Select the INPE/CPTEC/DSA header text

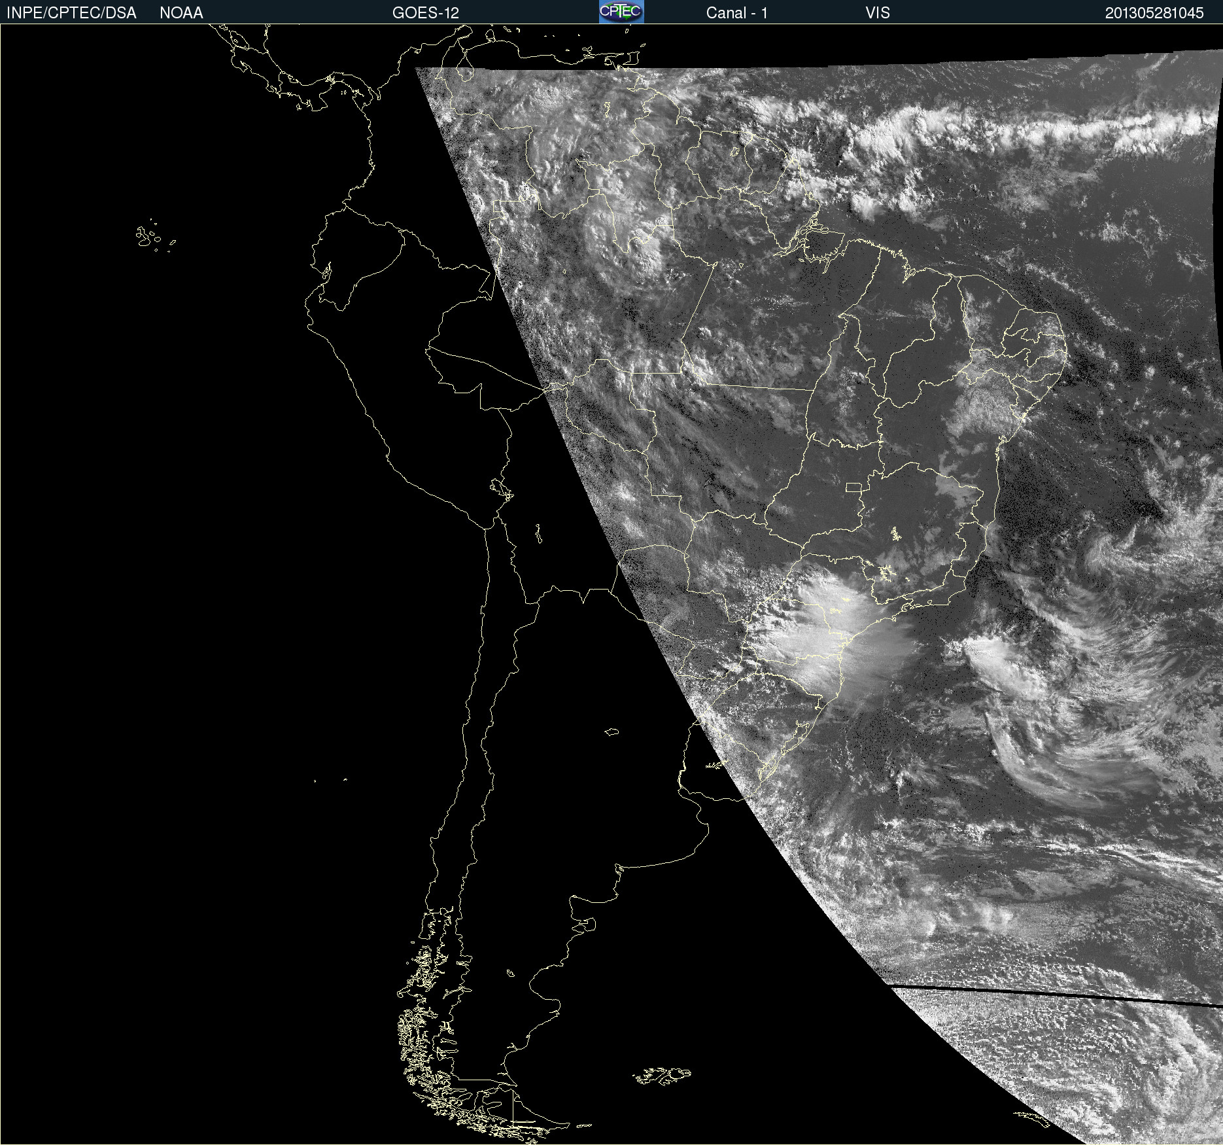point(71,13)
